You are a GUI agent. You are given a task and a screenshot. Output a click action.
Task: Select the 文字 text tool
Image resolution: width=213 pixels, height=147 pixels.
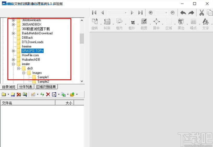point(206,24)
